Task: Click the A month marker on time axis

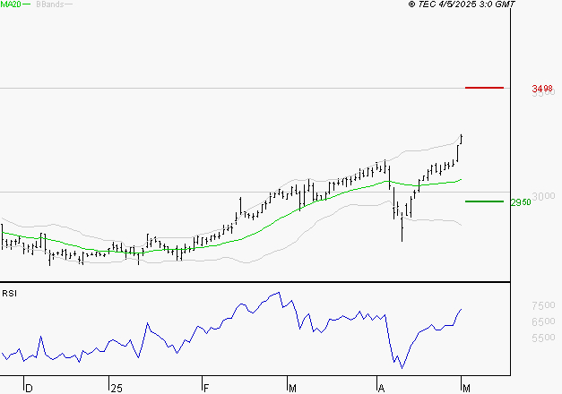Action: click(x=381, y=389)
